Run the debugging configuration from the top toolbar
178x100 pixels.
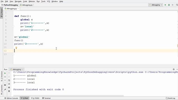[165, 5]
